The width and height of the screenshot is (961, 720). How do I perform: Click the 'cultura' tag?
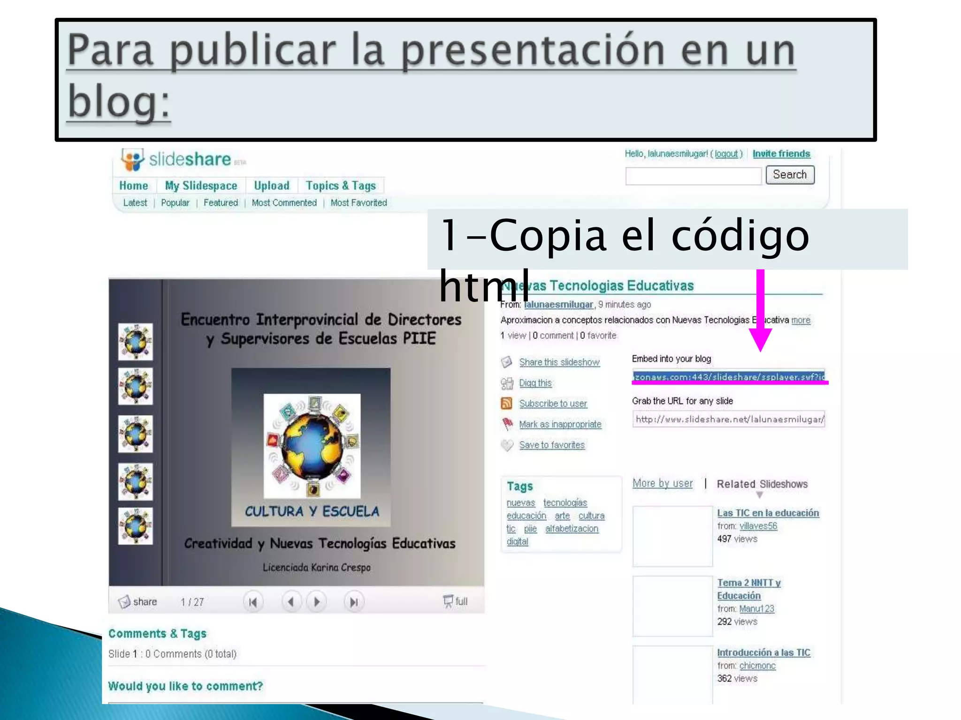pos(591,516)
